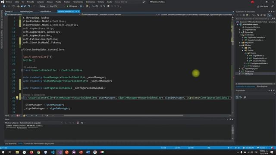Switch to the LoginModel.cs tab
This screenshot has width=276, height=155.
pos(45,11)
